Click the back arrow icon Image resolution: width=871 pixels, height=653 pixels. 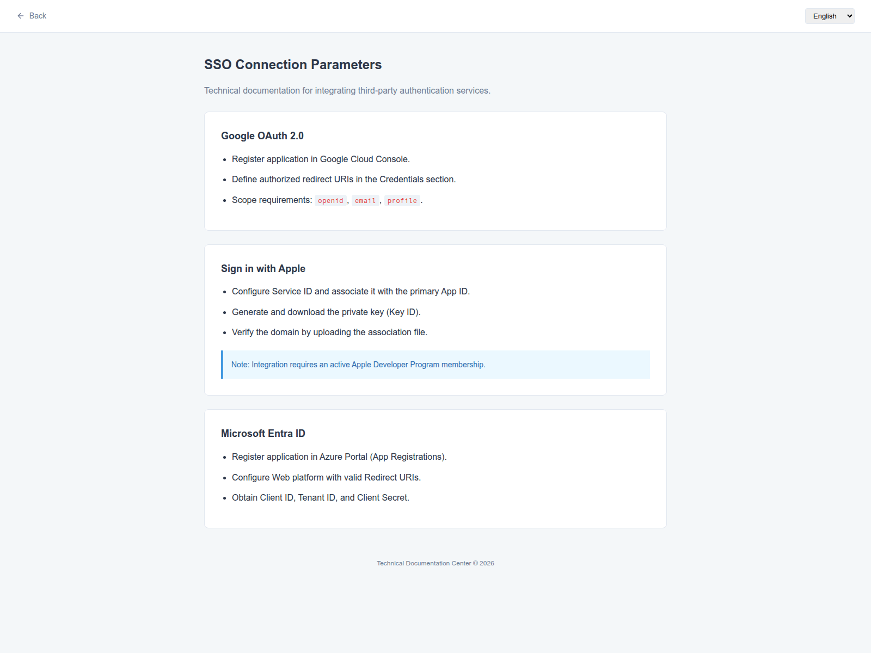coord(21,16)
